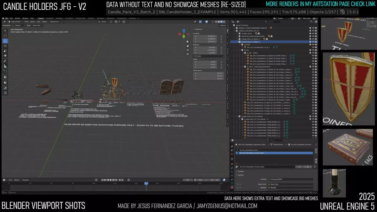Pick the Annotate tool
This screenshot has height=212, width=377.
pyautogui.click(x=5, y=61)
